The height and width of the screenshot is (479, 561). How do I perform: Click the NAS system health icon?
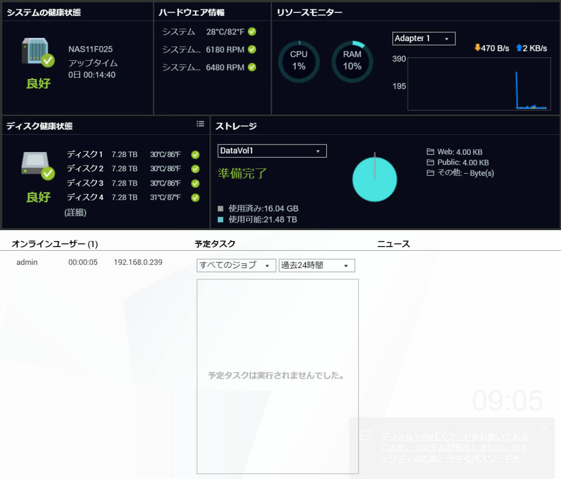click(x=38, y=52)
